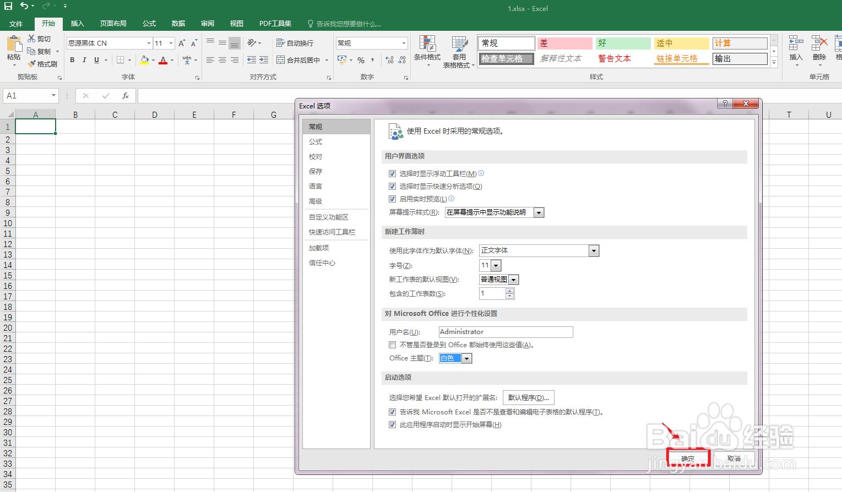Click the Save icon in the title bar

pos(8,6)
